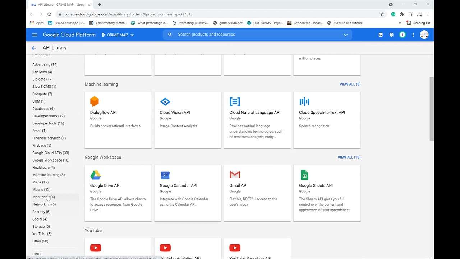Open the first YouTube API card icon

96,248
